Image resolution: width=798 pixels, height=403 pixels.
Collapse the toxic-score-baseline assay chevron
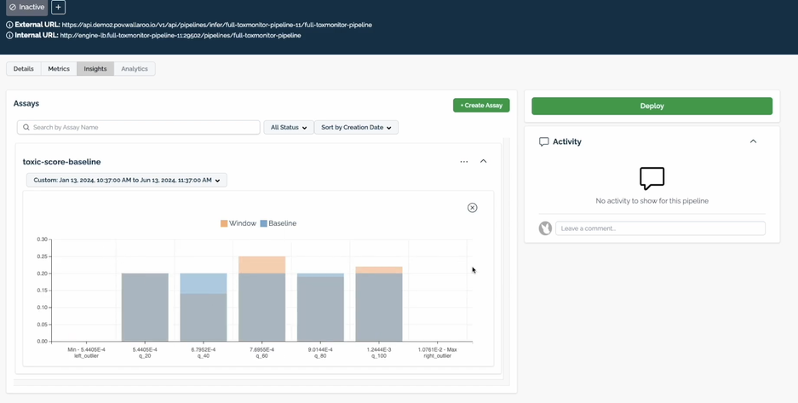tap(484, 161)
